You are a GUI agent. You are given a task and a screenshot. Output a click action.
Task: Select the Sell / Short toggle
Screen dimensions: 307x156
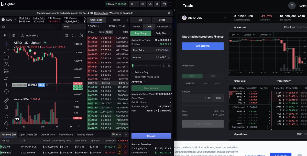tap(162, 33)
